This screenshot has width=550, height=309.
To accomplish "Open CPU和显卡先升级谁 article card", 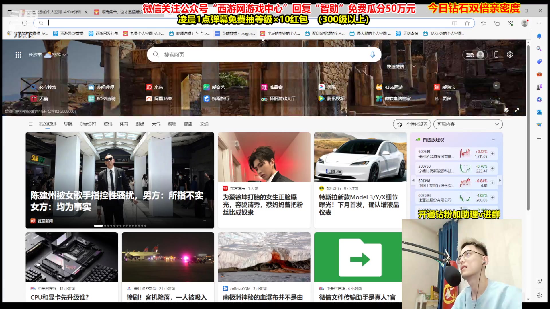I will (72, 267).
